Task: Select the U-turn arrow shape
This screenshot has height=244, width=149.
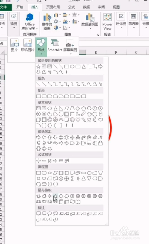Action: point(89,137)
